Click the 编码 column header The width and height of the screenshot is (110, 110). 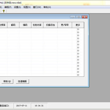25,25
